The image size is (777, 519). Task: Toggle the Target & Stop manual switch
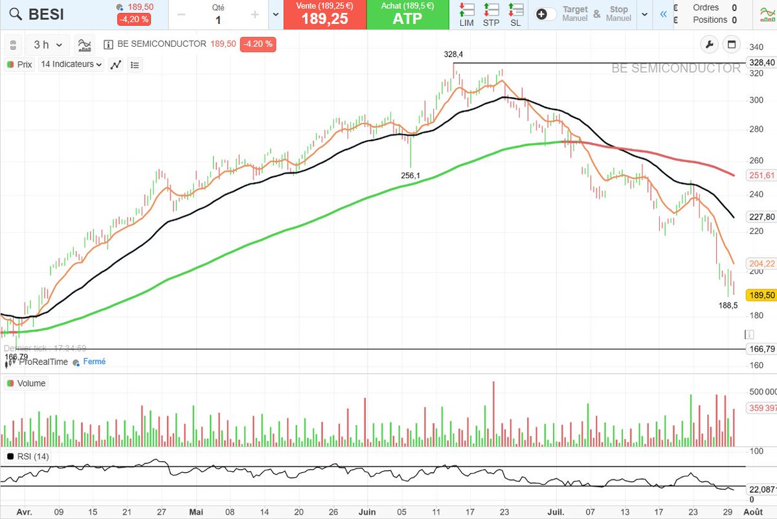(x=546, y=14)
